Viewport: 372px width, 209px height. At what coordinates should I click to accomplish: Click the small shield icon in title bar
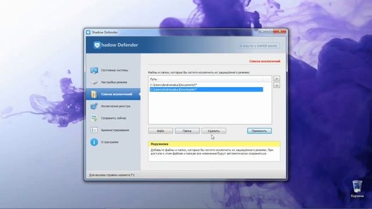point(88,33)
